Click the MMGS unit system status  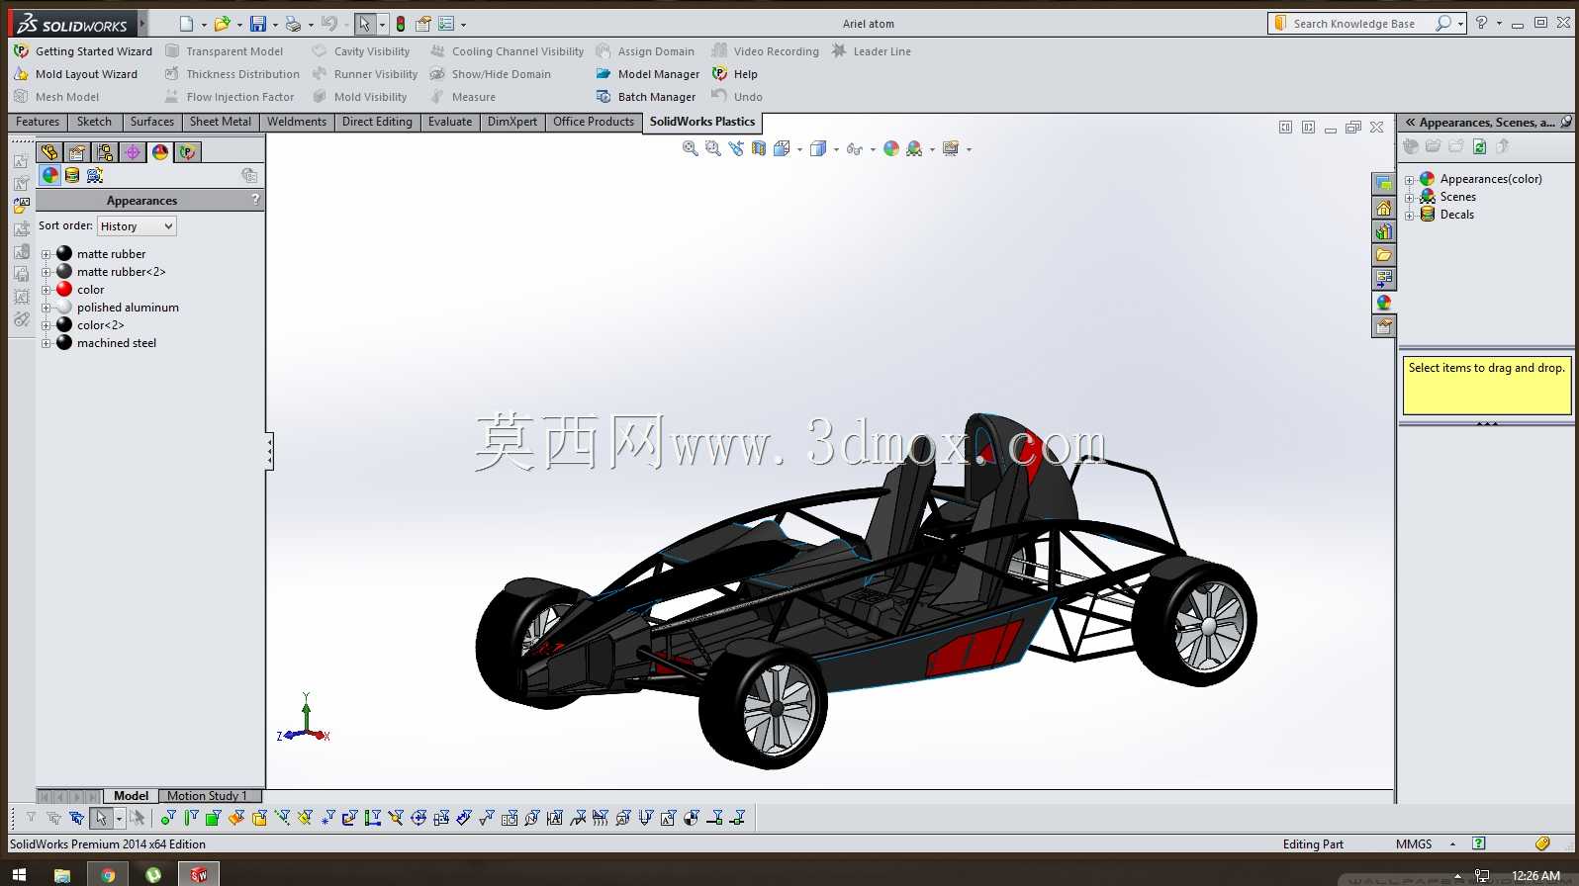(1414, 844)
